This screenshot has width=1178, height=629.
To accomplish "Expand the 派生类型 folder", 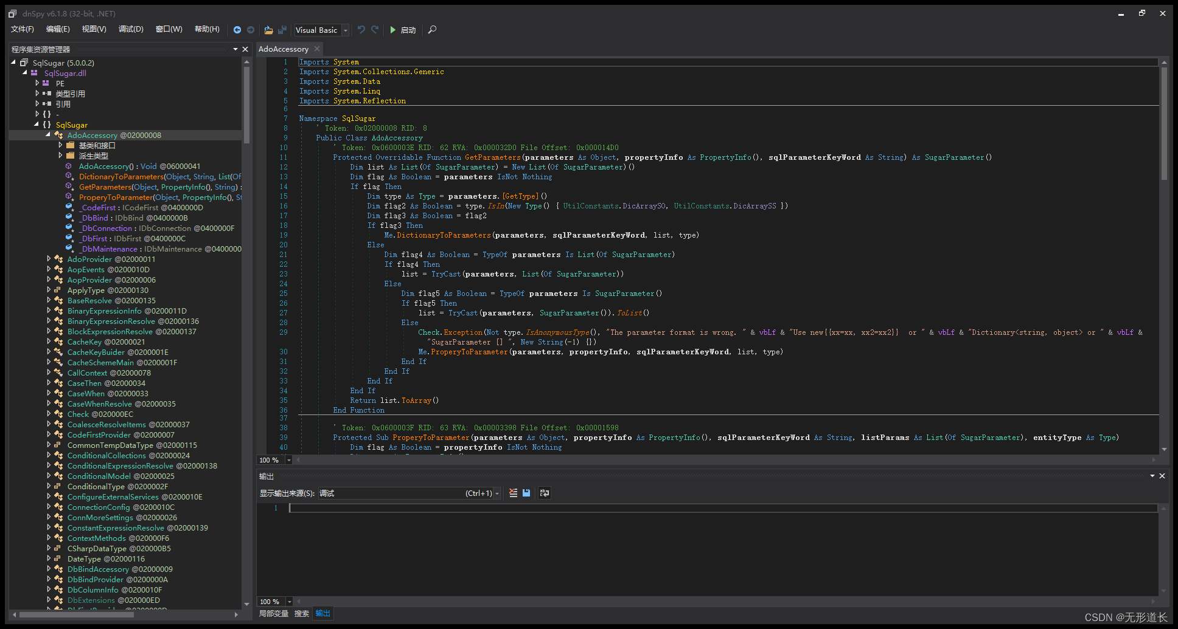I will coord(60,156).
